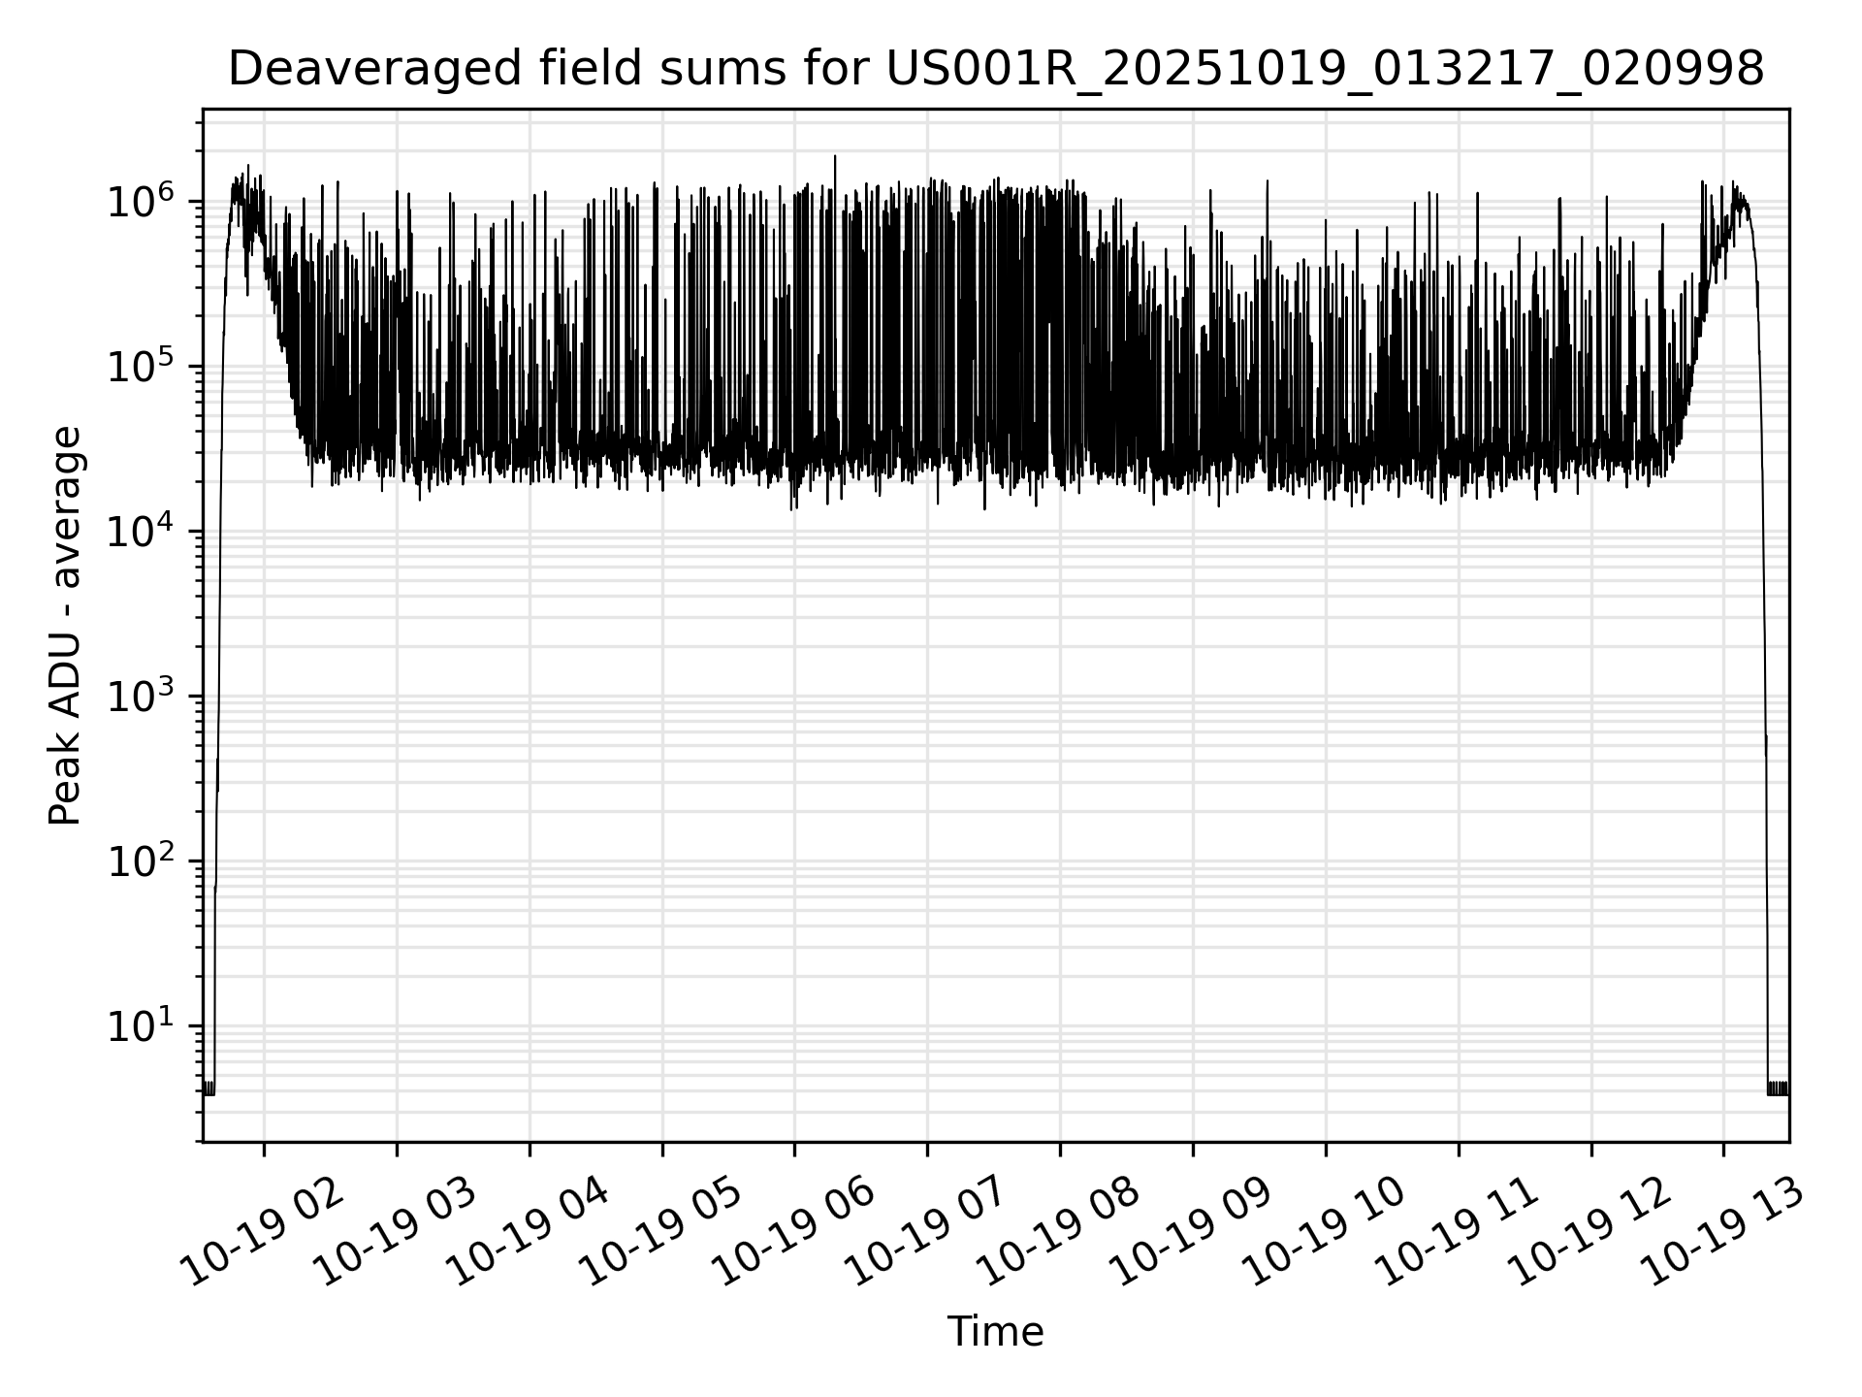Click the '10-19 10' x-axis tick label
This screenshot has width=1862, height=1397.
pyautogui.click(x=1326, y=1231)
